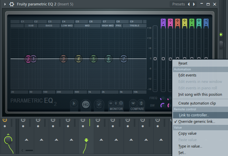The image size is (228, 156).
Task: Toggle the checkmark view-bands button
Action: tap(99, 104)
